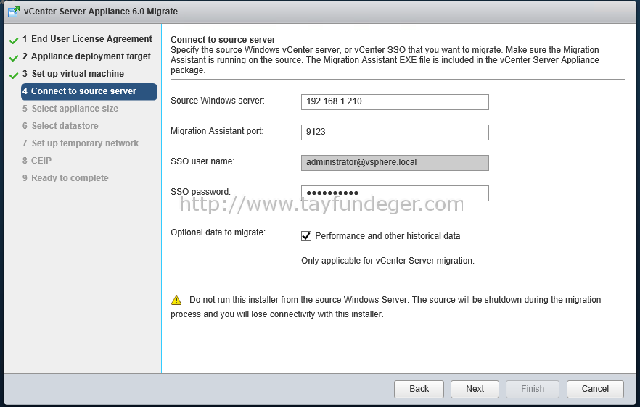Focus the Source Windows server field
640x407 pixels.
pyautogui.click(x=395, y=102)
